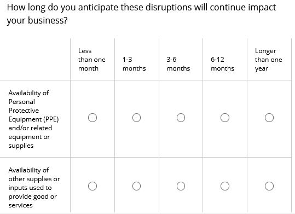Select 'Longer than one year' for other supplies
The image size is (295, 214).
pyautogui.click(x=269, y=186)
